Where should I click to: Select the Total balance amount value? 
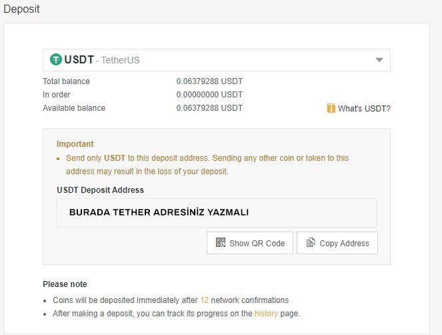point(209,81)
